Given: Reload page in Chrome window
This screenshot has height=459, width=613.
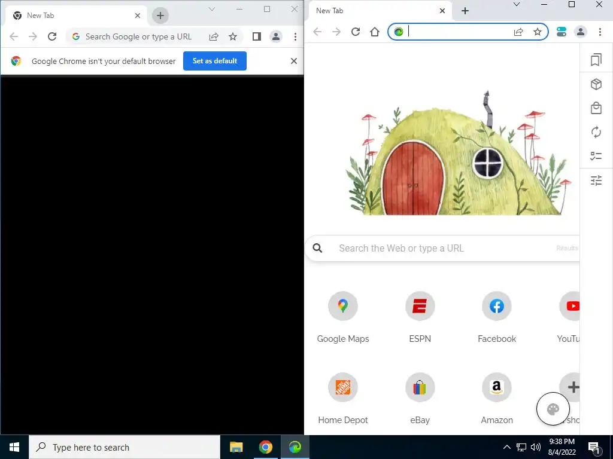Looking at the screenshot, I should (52, 36).
